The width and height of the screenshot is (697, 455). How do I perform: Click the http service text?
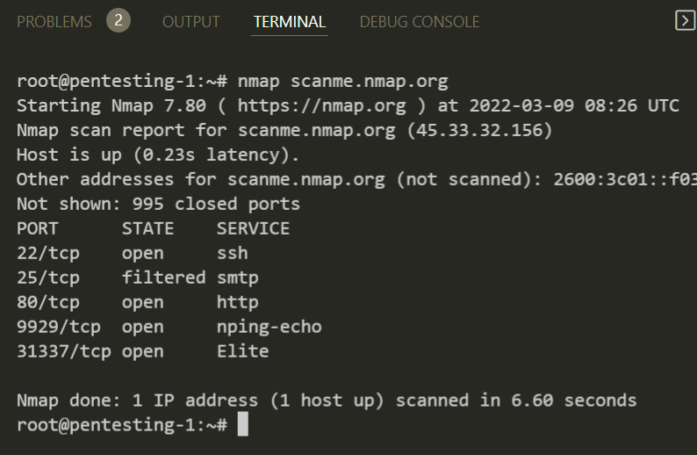237,302
